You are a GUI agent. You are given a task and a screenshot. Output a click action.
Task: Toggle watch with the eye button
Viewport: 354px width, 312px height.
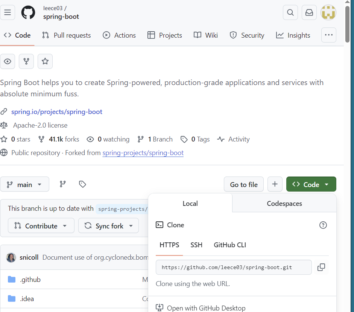pyautogui.click(x=8, y=61)
